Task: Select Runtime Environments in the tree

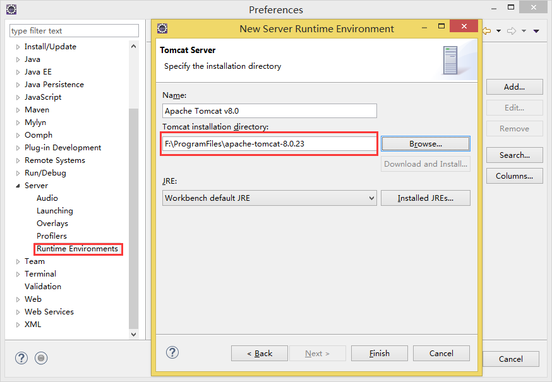Action: tap(78, 249)
